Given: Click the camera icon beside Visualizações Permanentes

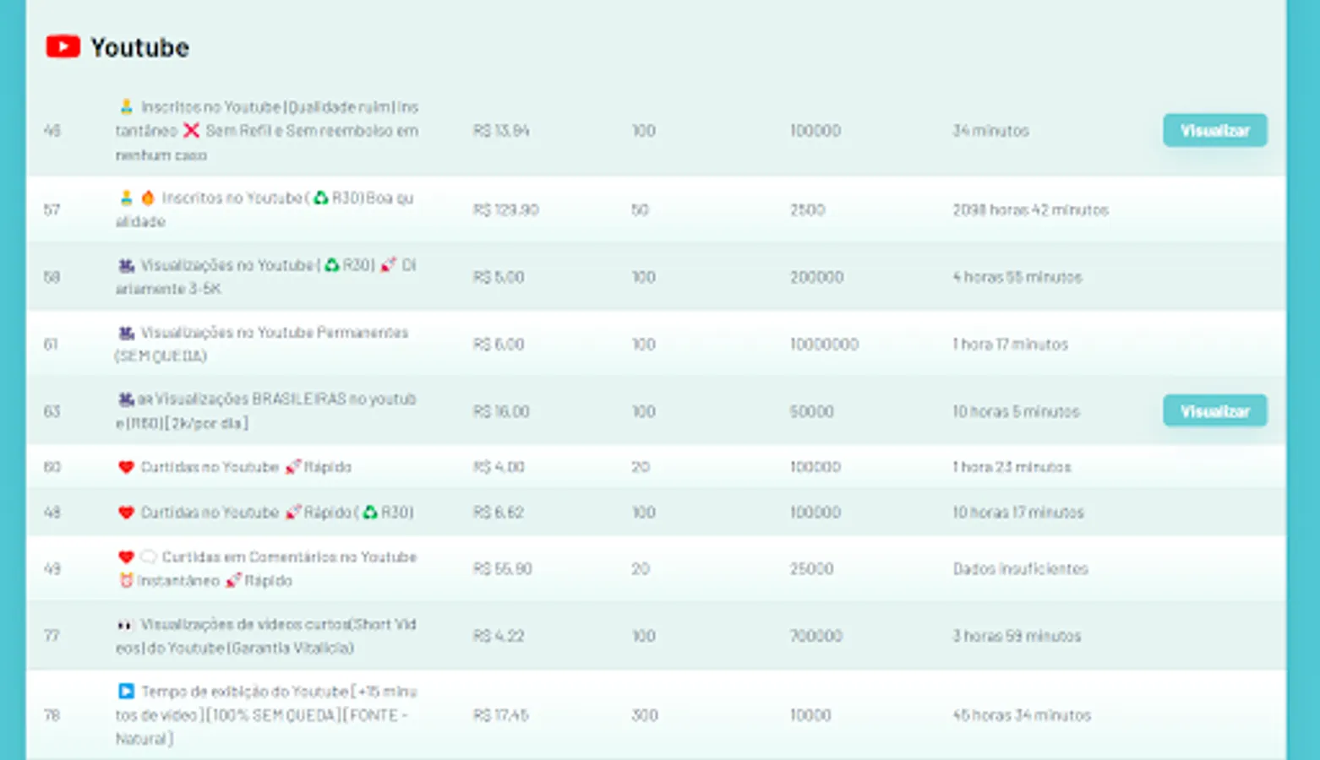Looking at the screenshot, I should 127,333.
